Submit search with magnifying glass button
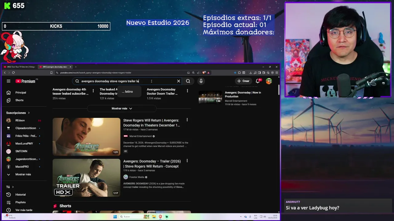 coord(188,81)
